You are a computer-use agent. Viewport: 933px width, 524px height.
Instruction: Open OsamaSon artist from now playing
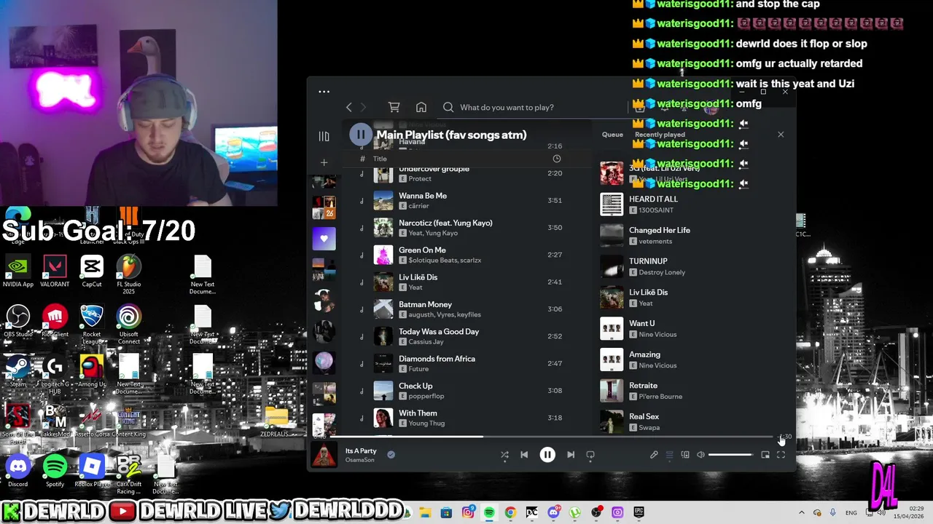coord(359,460)
